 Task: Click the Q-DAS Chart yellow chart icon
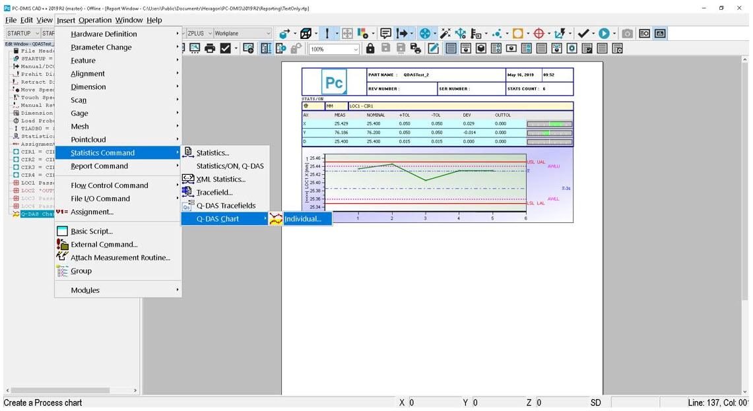(277, 218)
